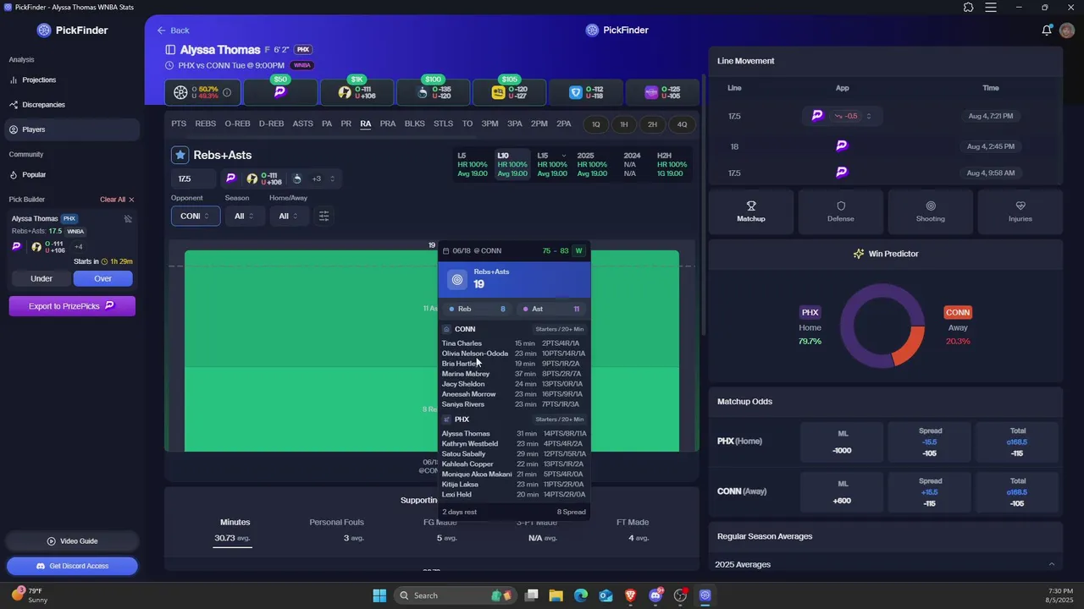The height and width of the screenshot is (609, 1084).
Task: Select the FanDuel card with O -112
Action: click(x=585, y=92)
